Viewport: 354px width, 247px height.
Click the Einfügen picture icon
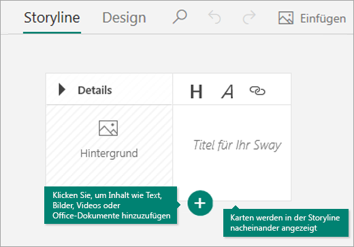pyautogui.click(x=286, y=18)
